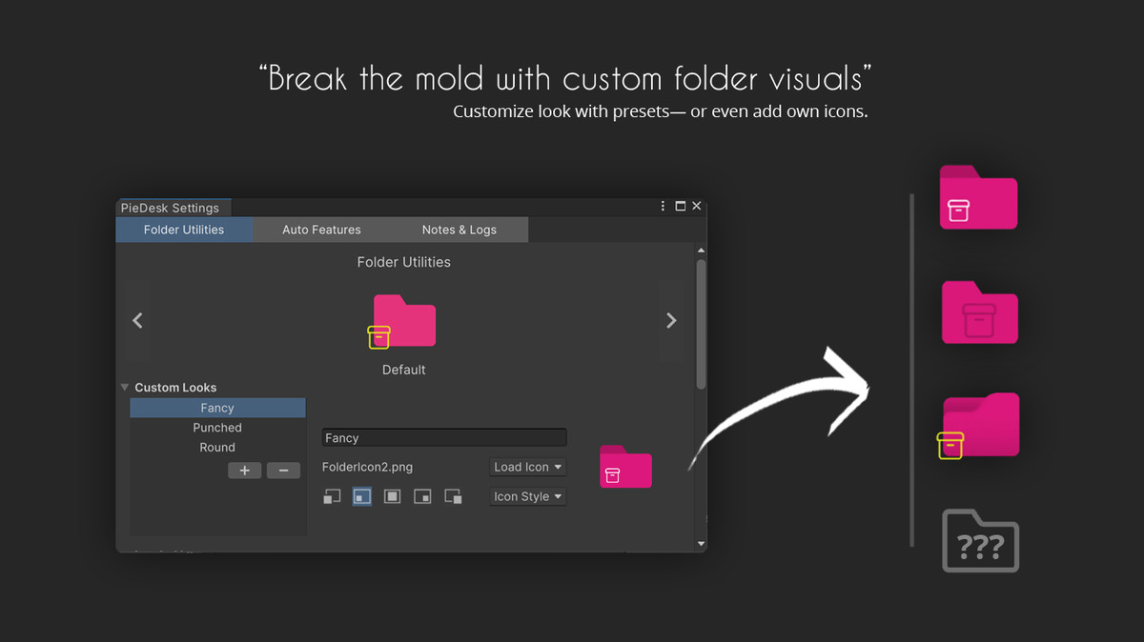
Task: Go to previous folder look with left arrow
Action: 137,320
